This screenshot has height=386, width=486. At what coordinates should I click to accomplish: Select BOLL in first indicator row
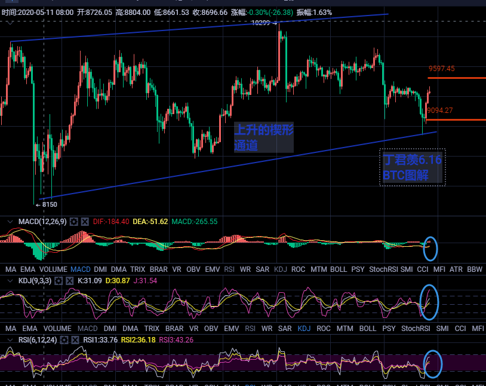338,269
